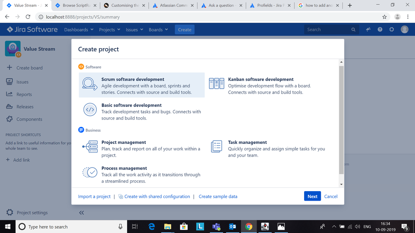Open Microsoft Edge from taskbar
This screenshot has height=233, width=415.
(x=151, y=227)
